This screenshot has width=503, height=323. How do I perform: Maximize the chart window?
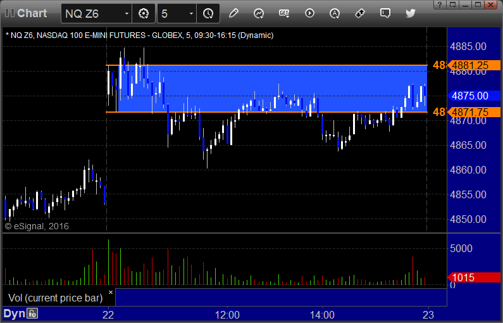click(478, 4)
